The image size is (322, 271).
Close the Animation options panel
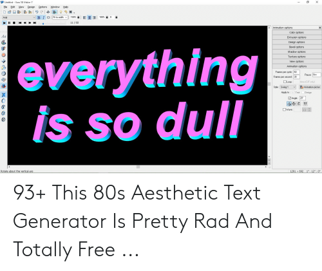click(x=320, y=28)
